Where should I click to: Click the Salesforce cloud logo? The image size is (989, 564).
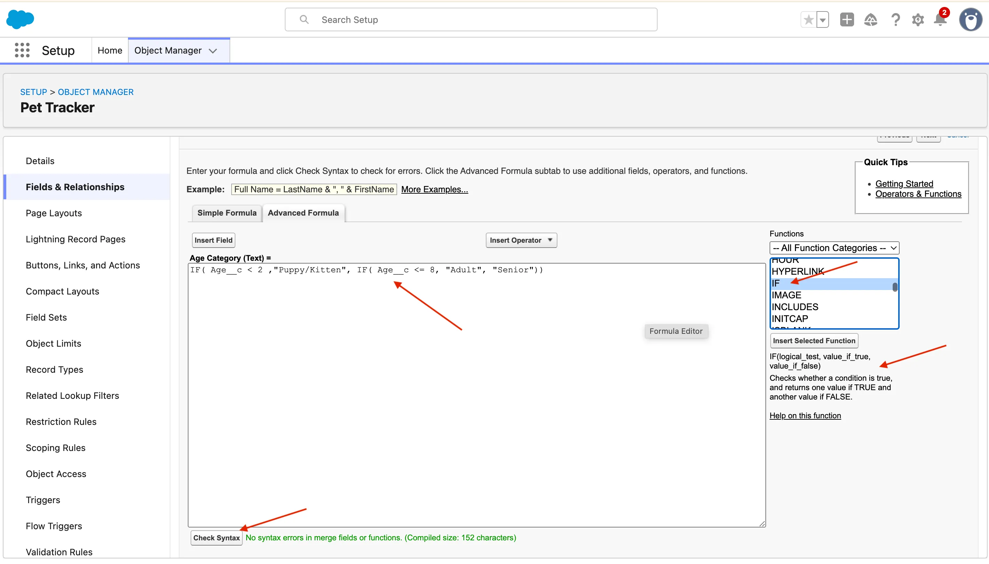(20, 19)
